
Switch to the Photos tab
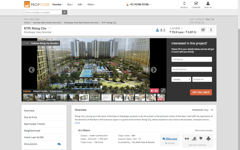click(27, 91)
